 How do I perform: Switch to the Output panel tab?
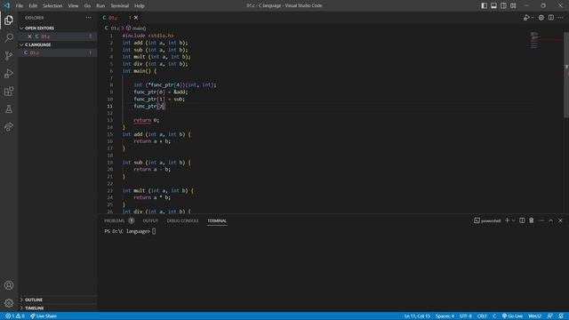pos(150,220)
